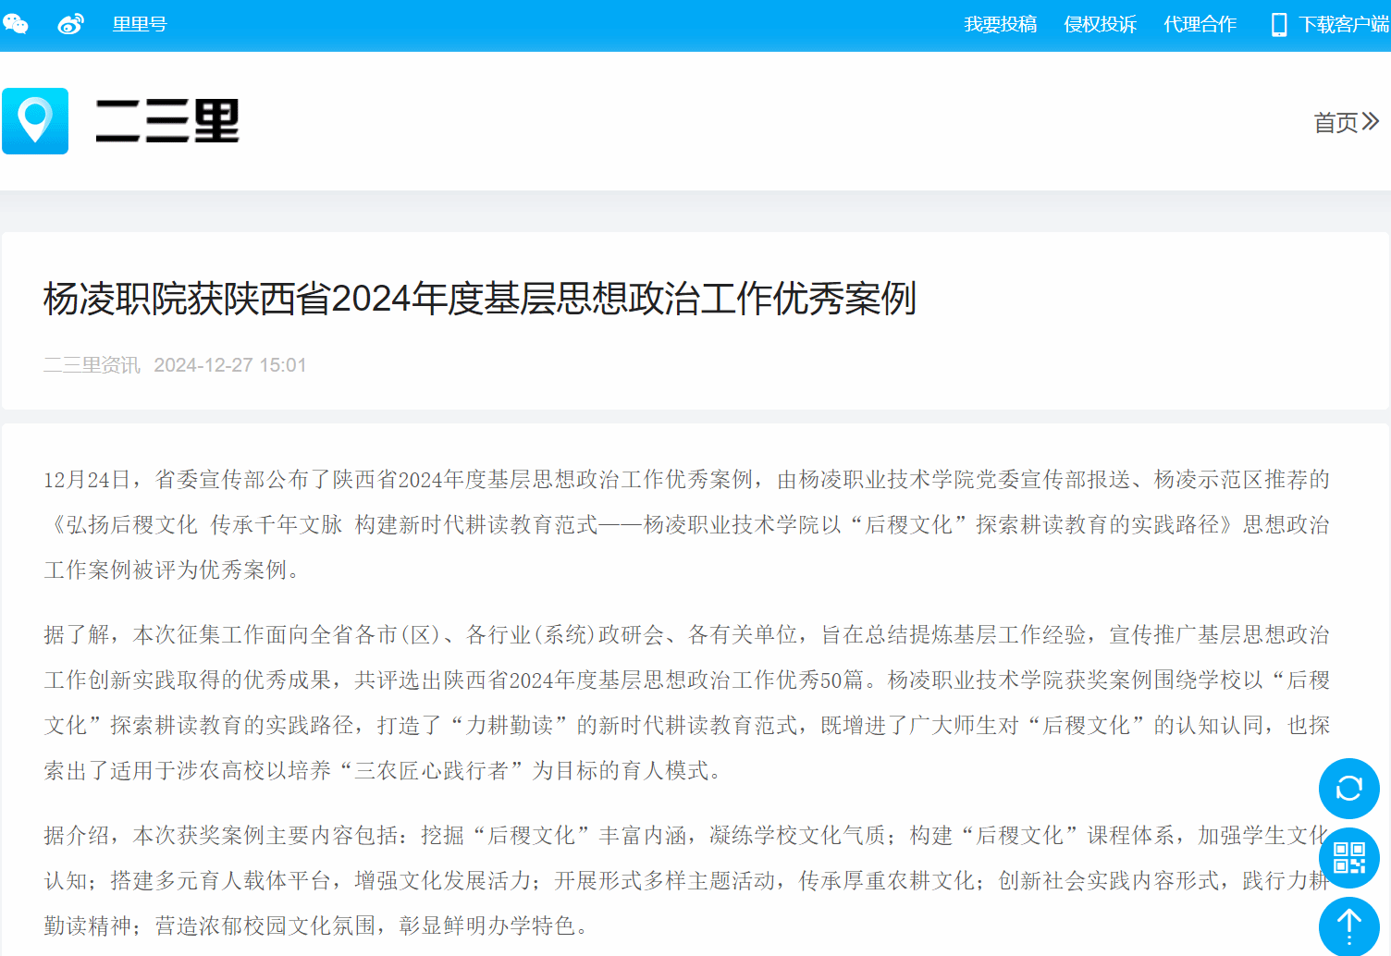Go to 首页 via the header link
The width and height of the screenshot is (1391, 956).
1336,122
